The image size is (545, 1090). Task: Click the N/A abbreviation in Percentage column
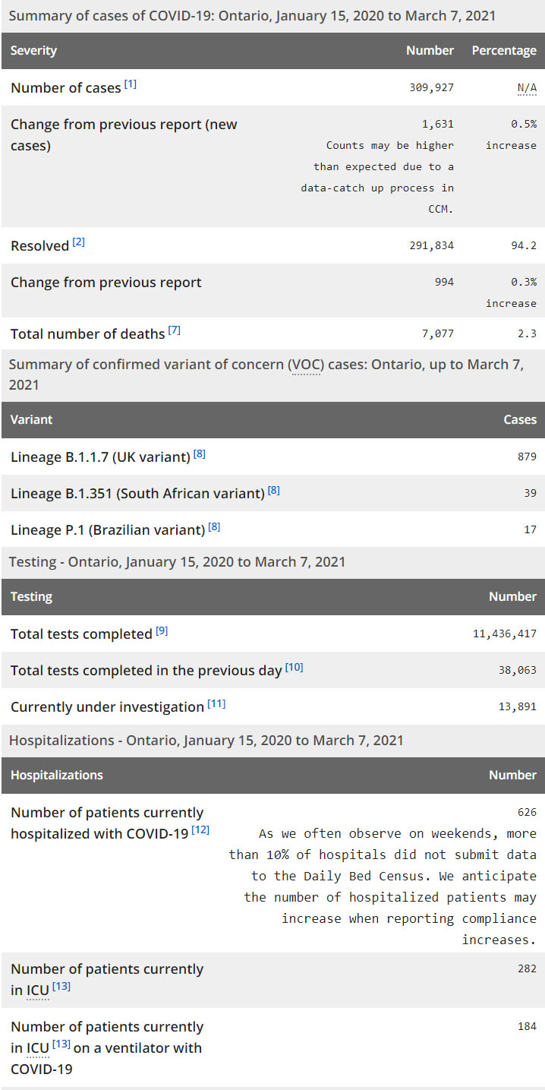527,88
